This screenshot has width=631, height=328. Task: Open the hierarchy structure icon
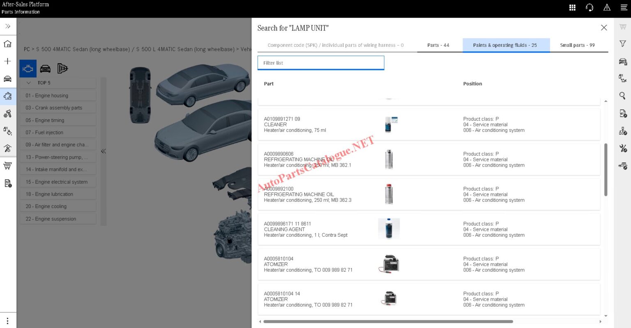[x=623, y=131]
